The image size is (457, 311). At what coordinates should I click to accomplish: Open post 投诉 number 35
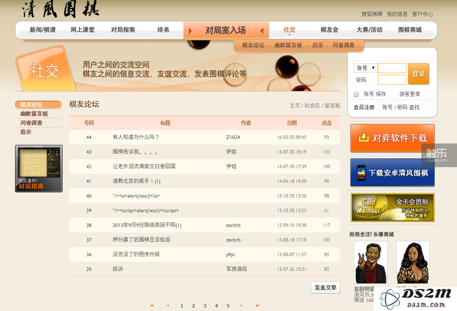click(118, 269)
